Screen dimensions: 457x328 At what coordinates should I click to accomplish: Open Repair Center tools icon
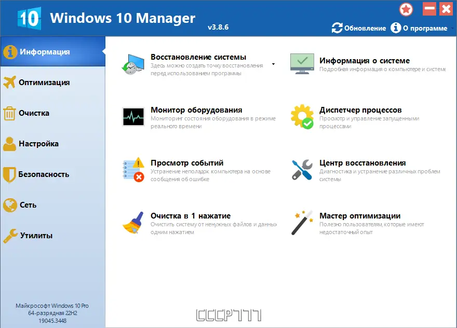302,169
